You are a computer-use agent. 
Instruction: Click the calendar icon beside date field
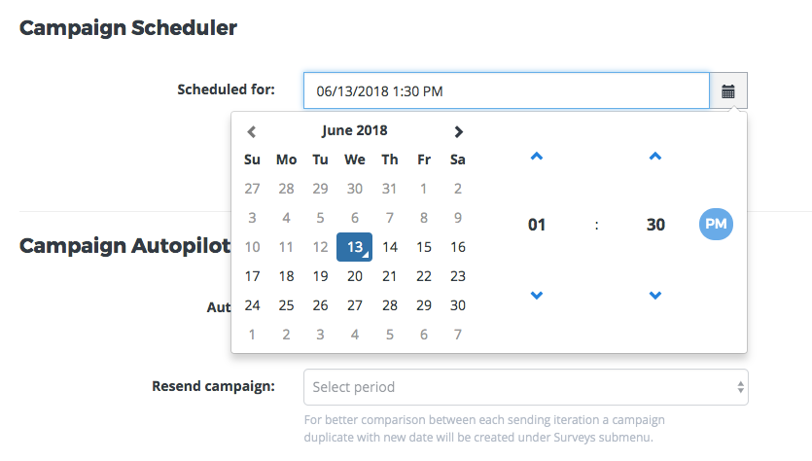click(x=728, y=91)
